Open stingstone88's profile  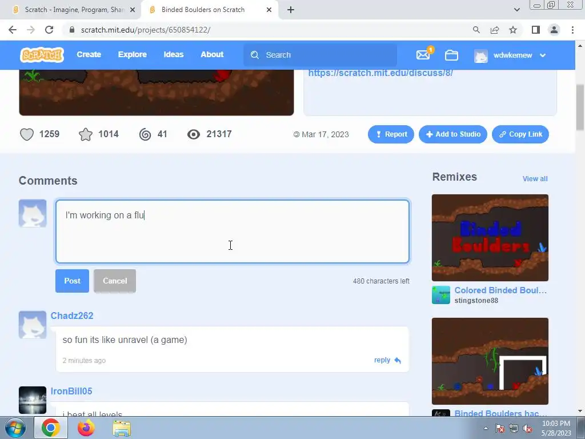click(x=476, y=301)
